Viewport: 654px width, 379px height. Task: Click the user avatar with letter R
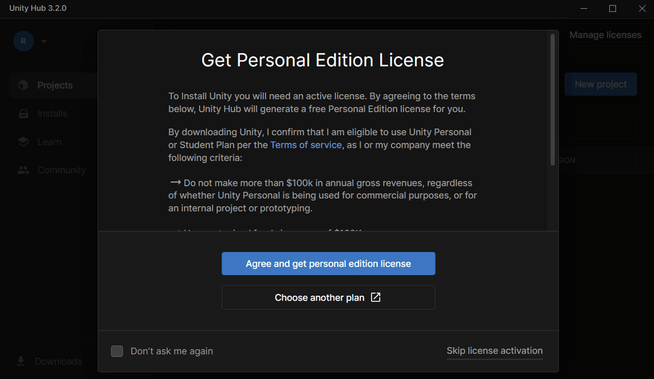[x=23, y=41]
